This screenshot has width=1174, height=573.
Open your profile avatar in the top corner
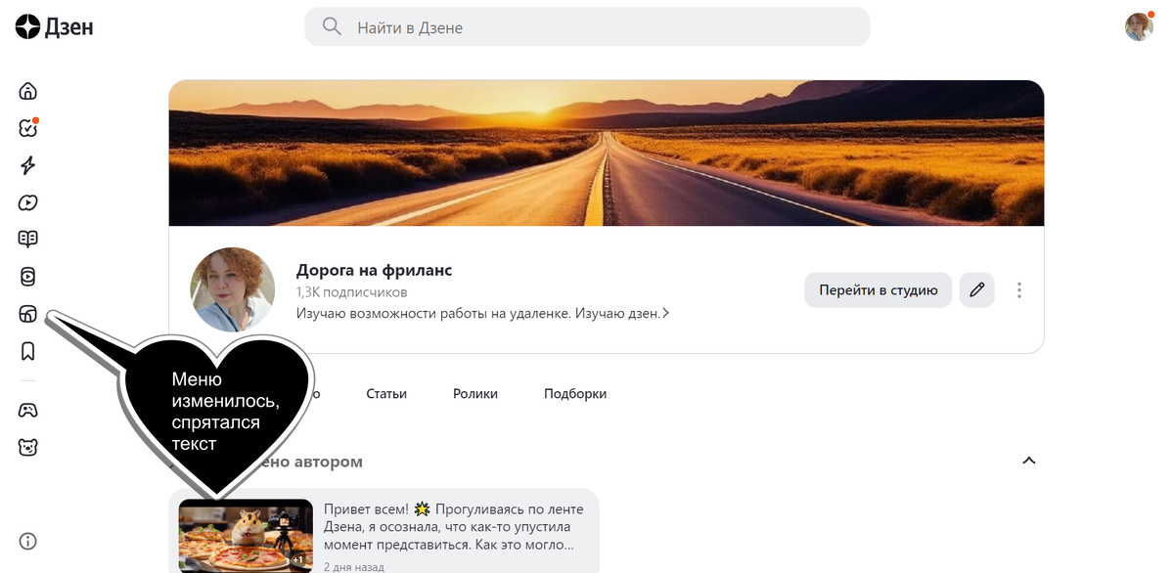(1139, 26)
